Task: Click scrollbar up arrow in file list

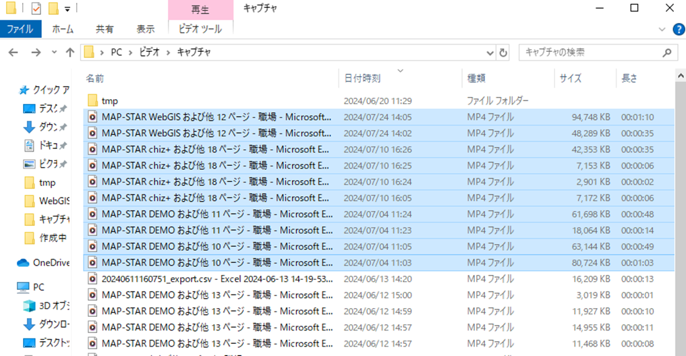Action: point(681,76)
